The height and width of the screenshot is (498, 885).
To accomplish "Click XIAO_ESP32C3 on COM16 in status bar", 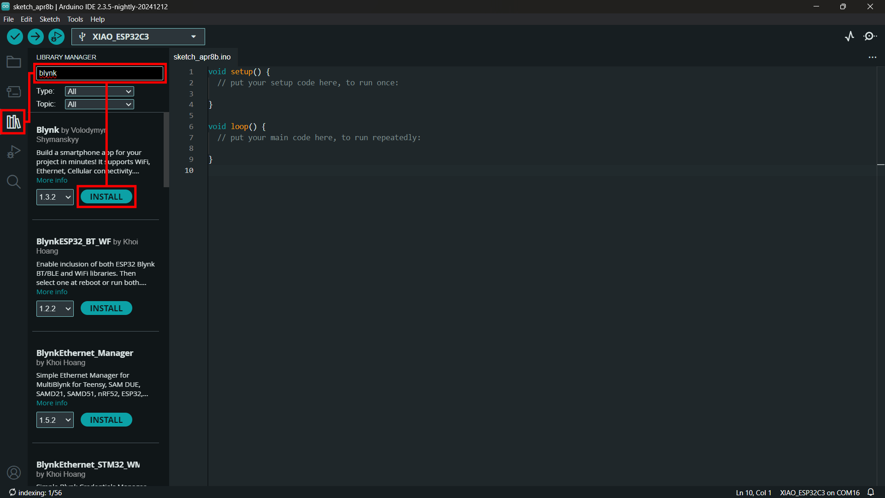I will pos(820,492).
